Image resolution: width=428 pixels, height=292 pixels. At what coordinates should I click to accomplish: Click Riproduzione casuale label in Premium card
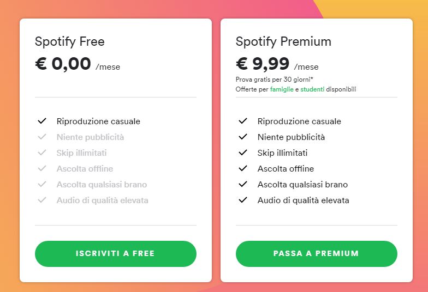(x=299, y=121)
